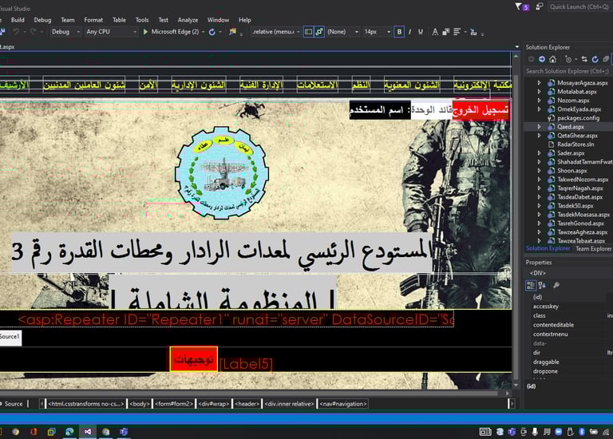The height and width of the screenshot is (439, 613).
Task: Click the Sync with Active Document icon
Action: tap(584, 59)
